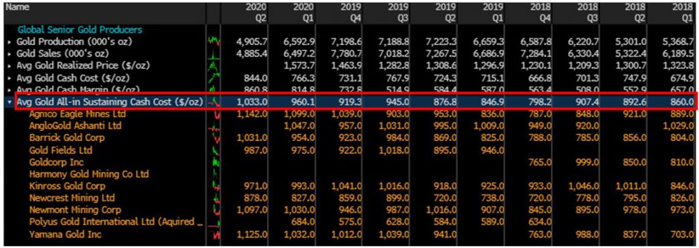The height and width of the screenshot is (248, 699).
Task: Open the Newmont Mining Corp sparkline icon
Action: point(214,210)
